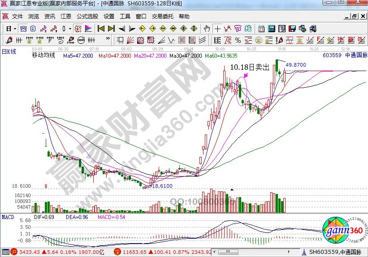Open the 公式选股 menu
This screenshot has height=257, width=368.
pyautogui.click(x=87, y=17)
